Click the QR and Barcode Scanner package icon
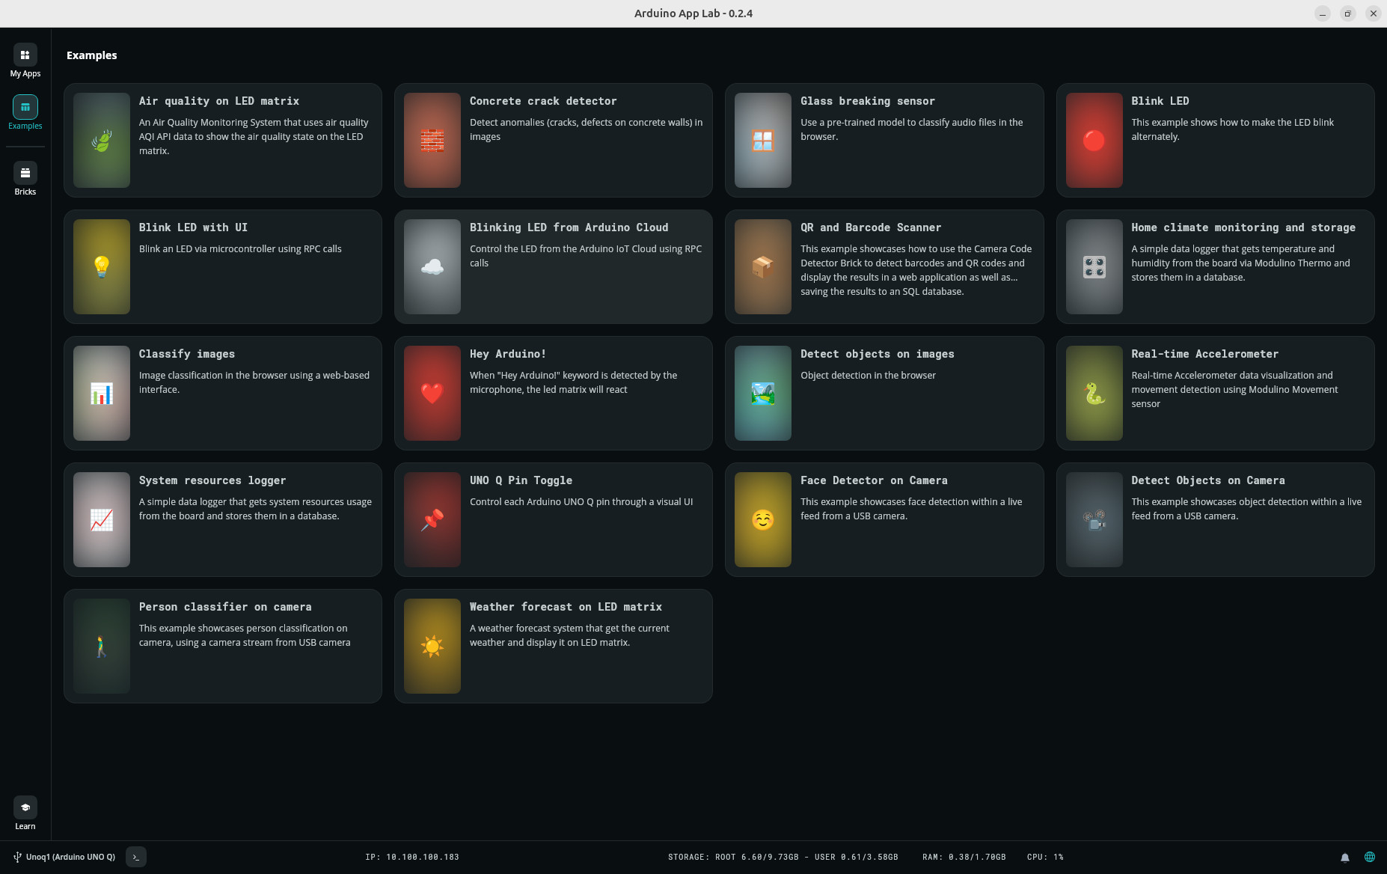The height and width of the screenshot is (874, 1387). tap(763, 266)
